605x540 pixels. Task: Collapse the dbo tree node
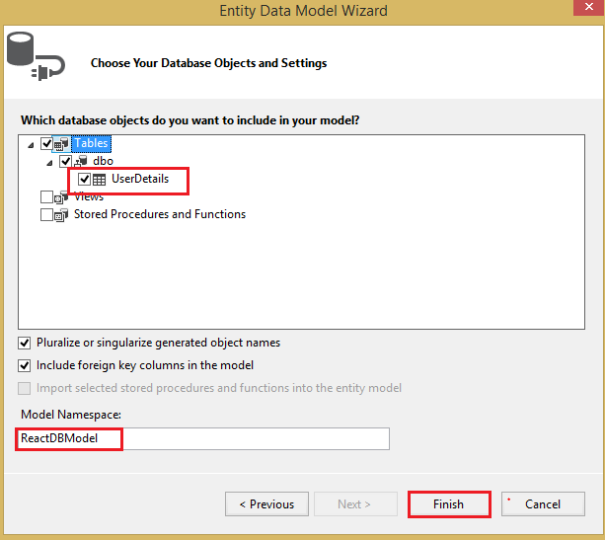[x=50, y=162]
